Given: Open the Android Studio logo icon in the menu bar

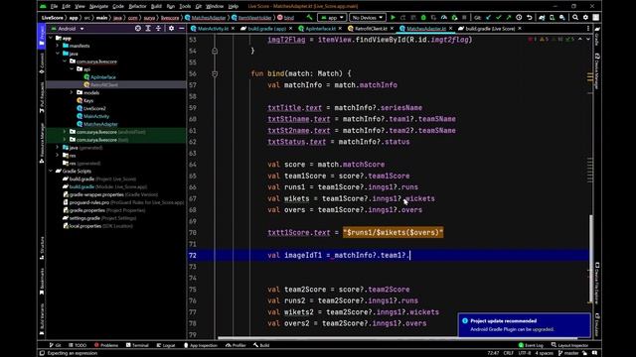Looking at the screenshot, I should (43, 7).
